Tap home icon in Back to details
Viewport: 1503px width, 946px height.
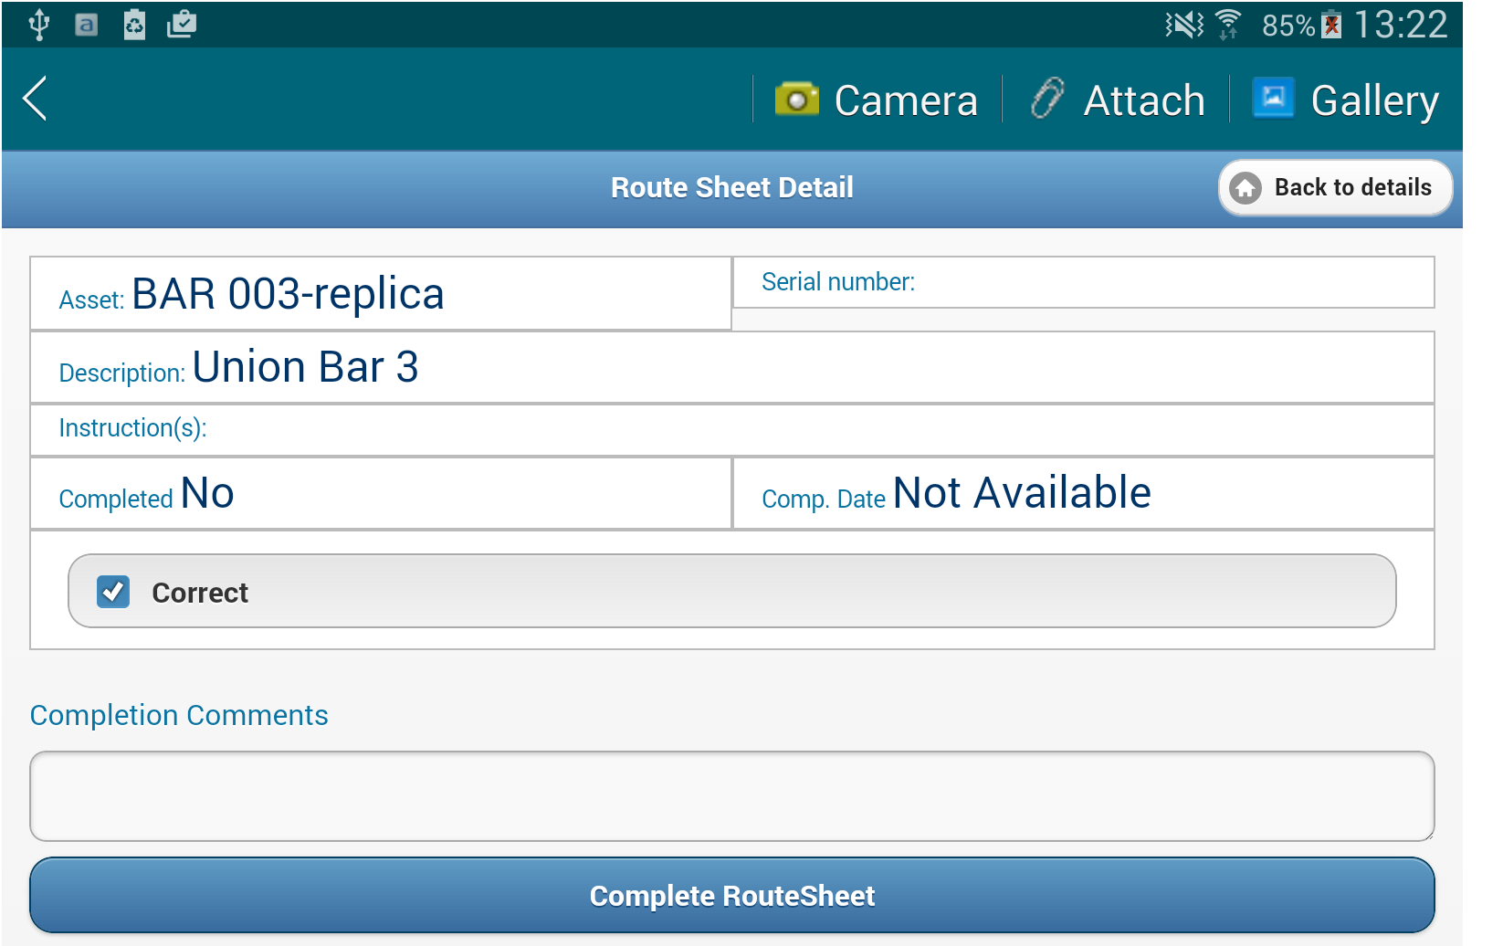1245,188
